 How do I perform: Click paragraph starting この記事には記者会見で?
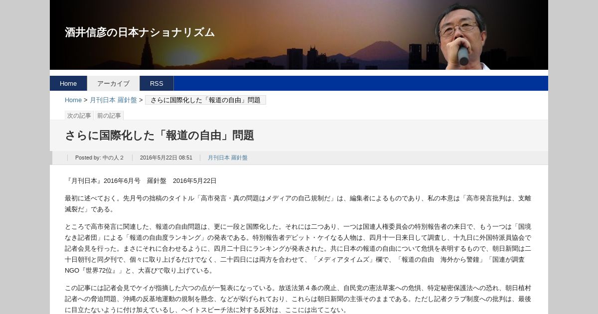tap(298, 299)
